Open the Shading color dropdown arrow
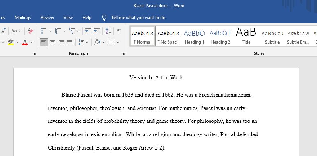This screenshot has height=156, width=317. [x=104, y=42]
